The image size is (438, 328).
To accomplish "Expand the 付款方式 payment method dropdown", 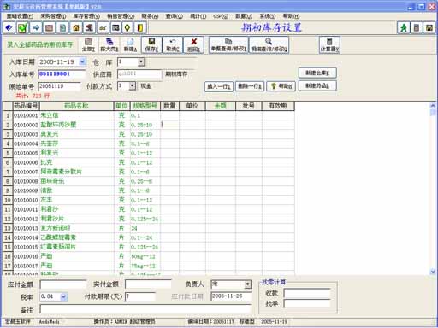I will pos(132,85).
